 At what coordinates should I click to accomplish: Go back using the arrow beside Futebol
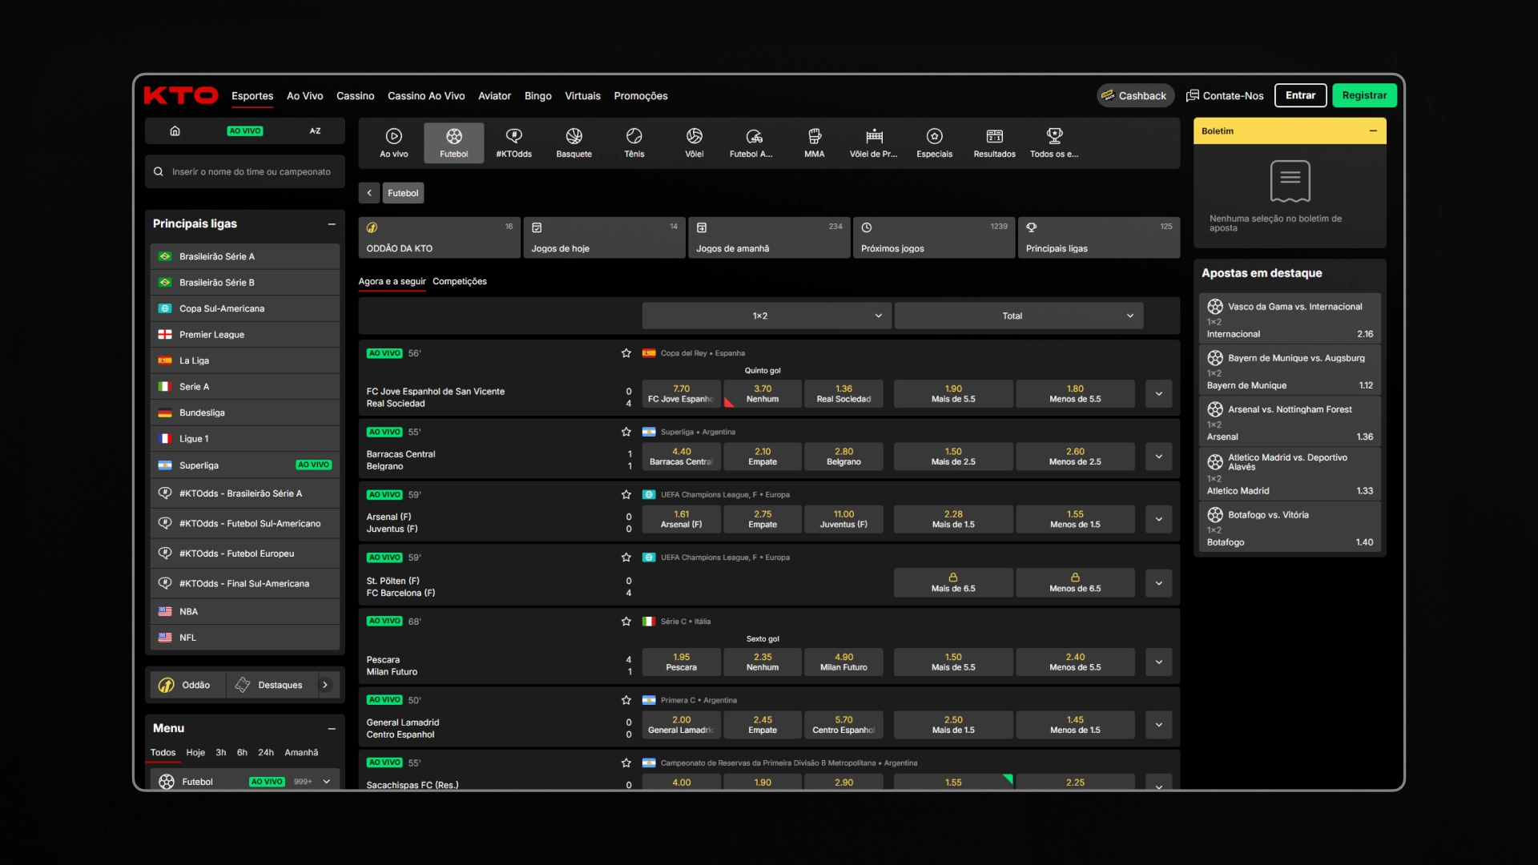(x=369, y=193)
